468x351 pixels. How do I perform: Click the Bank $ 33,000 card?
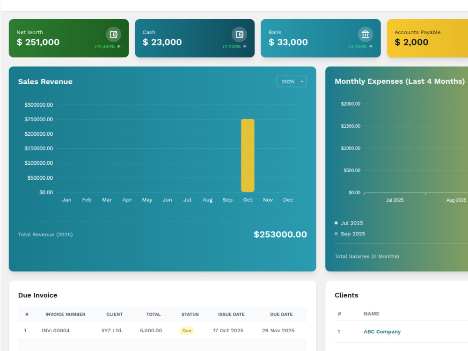coord(321,38)
